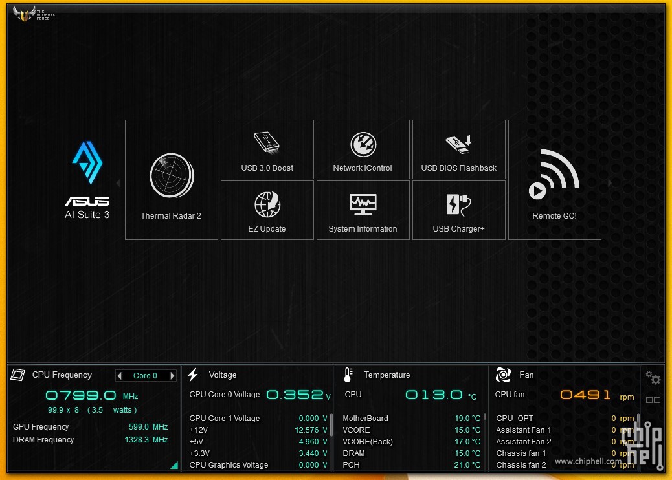Click CPU temperature 013.0 reading

441,395
